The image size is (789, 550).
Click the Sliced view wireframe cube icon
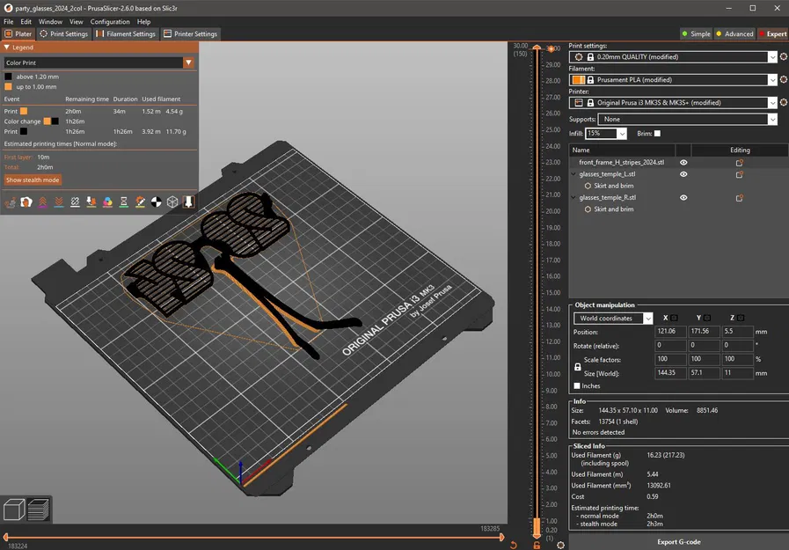pyautogui.click(x=172, y=202)
